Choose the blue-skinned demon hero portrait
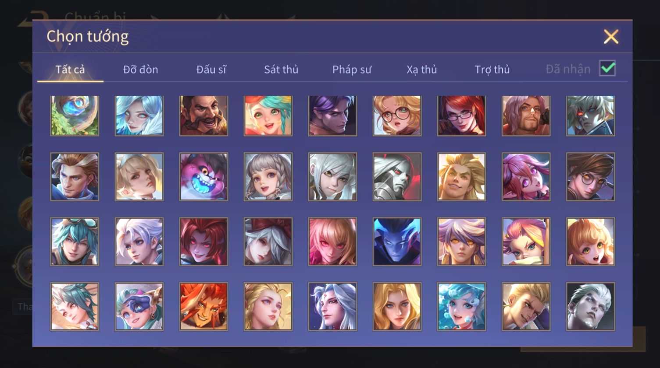 (397, 242)
